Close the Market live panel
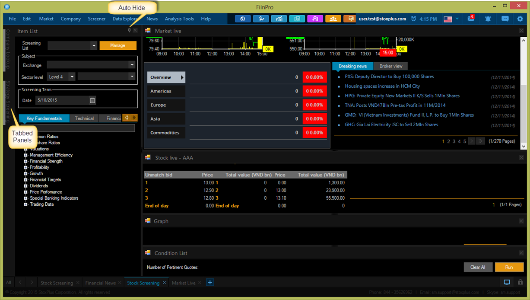 (521, 31)
